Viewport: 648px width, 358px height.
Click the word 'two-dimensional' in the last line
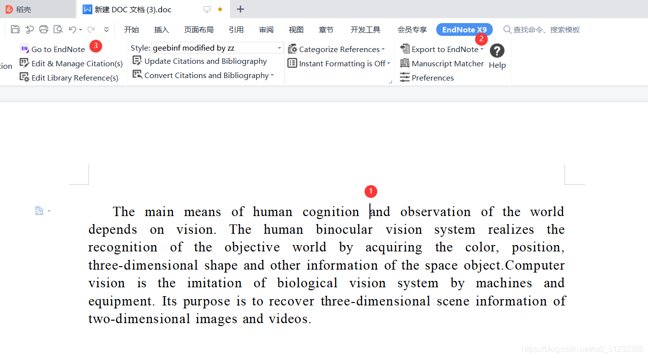139,319
